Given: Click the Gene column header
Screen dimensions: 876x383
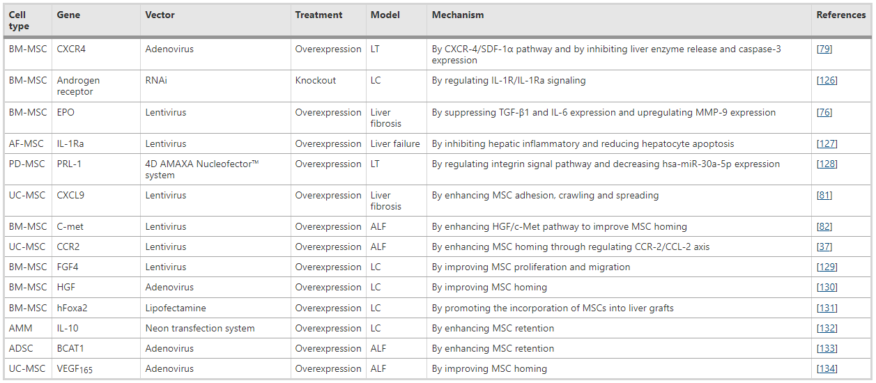Looking at the screenshot, I should click(68, 15).
